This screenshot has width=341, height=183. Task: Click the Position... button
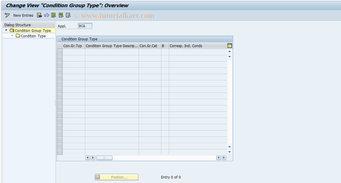[x=117, y=177]
